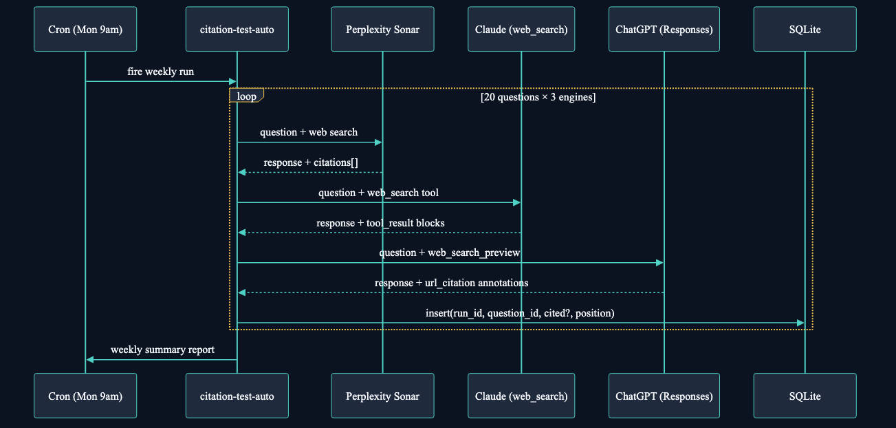Image resolution: width=896 pixels, height=428 pixels.
Task: Select the 'weekly summary report' message
Action: pyautogui.click(x=162, y=350)
